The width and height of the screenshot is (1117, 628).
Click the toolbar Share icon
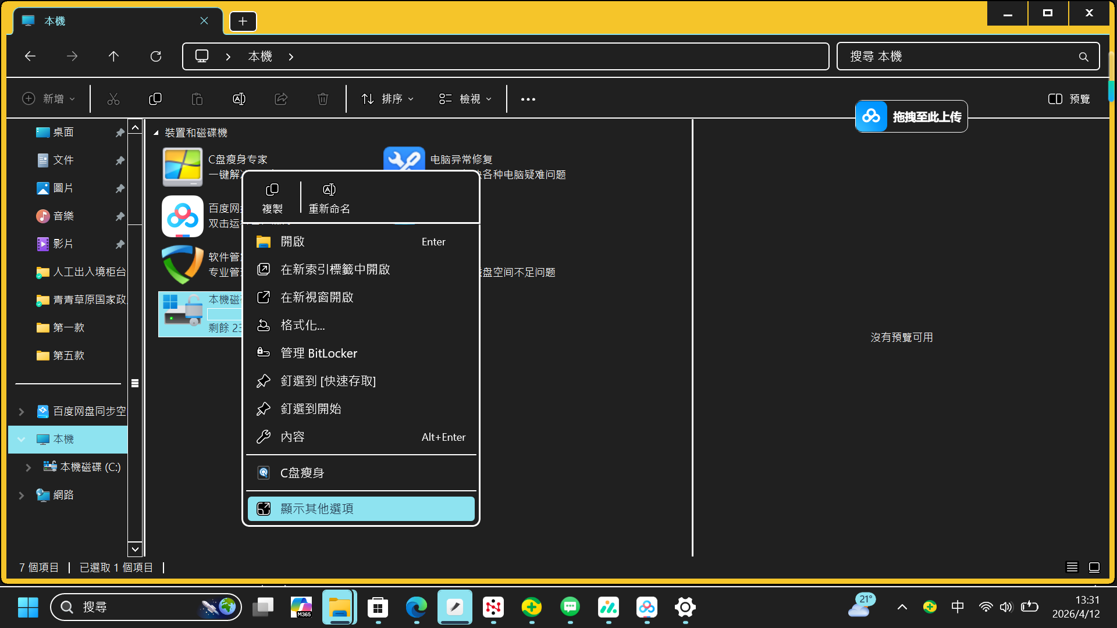click(281, 99)
